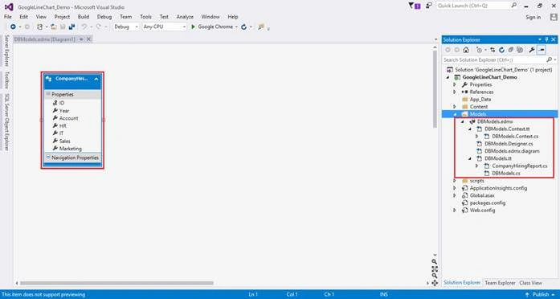Screen dimensions: 560x299
Task: Click the Sign in link
Action: tap(533, 17)
